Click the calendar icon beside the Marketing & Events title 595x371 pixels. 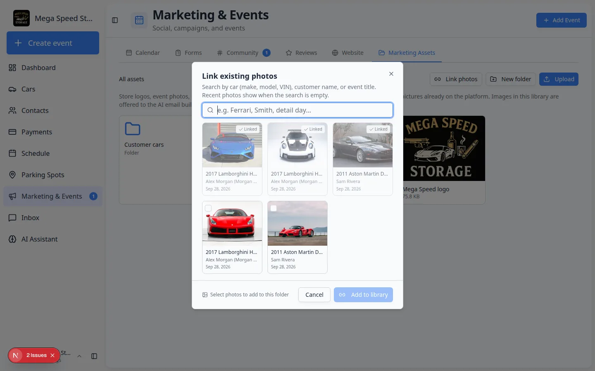(139, 20)
